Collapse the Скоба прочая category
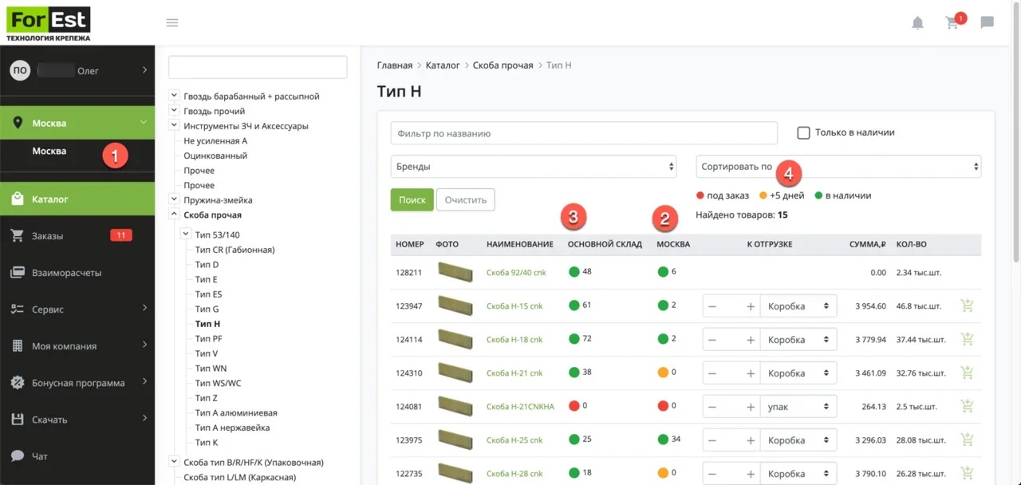This screenshot has height=485, width=1021. click(x=174, y=215)
